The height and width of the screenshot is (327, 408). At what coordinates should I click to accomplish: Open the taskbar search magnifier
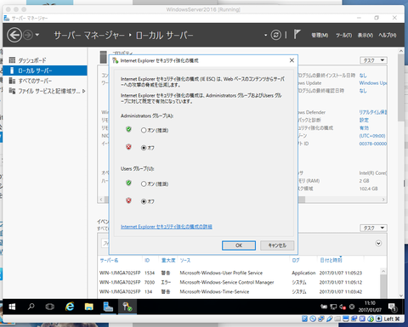pos(31,307)
